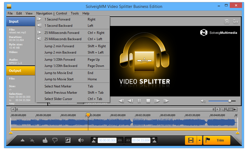Image resolution: width=247 pixels, height=153 pixels.
Task: Open the Help menu
Action: tap(86, 13)
